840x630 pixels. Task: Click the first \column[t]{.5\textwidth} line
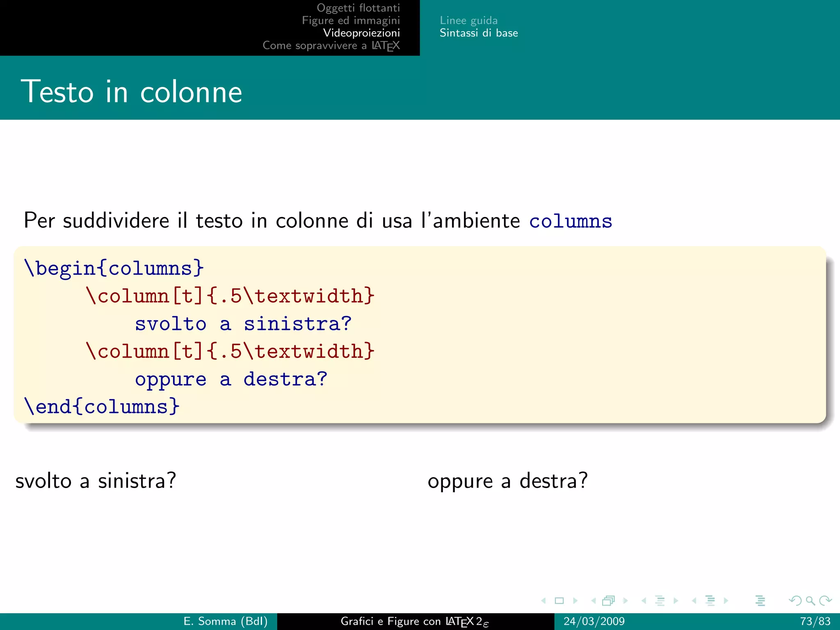coord(230,296)
